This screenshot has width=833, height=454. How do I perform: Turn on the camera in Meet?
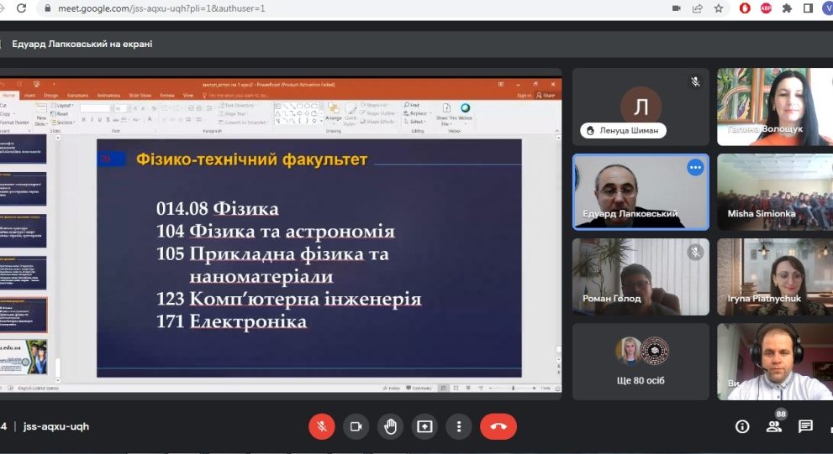click(356, 426)
